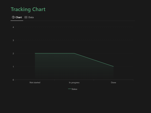Toggle the Status legend entry
Screen dimensions: 151x113
pos(73,89)
